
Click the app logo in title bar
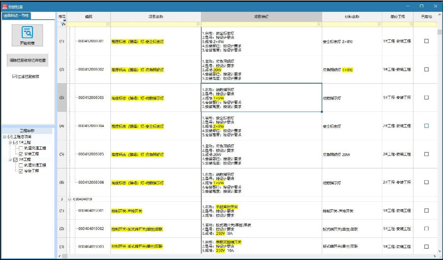pyautogui.click(x=5, y=5)
